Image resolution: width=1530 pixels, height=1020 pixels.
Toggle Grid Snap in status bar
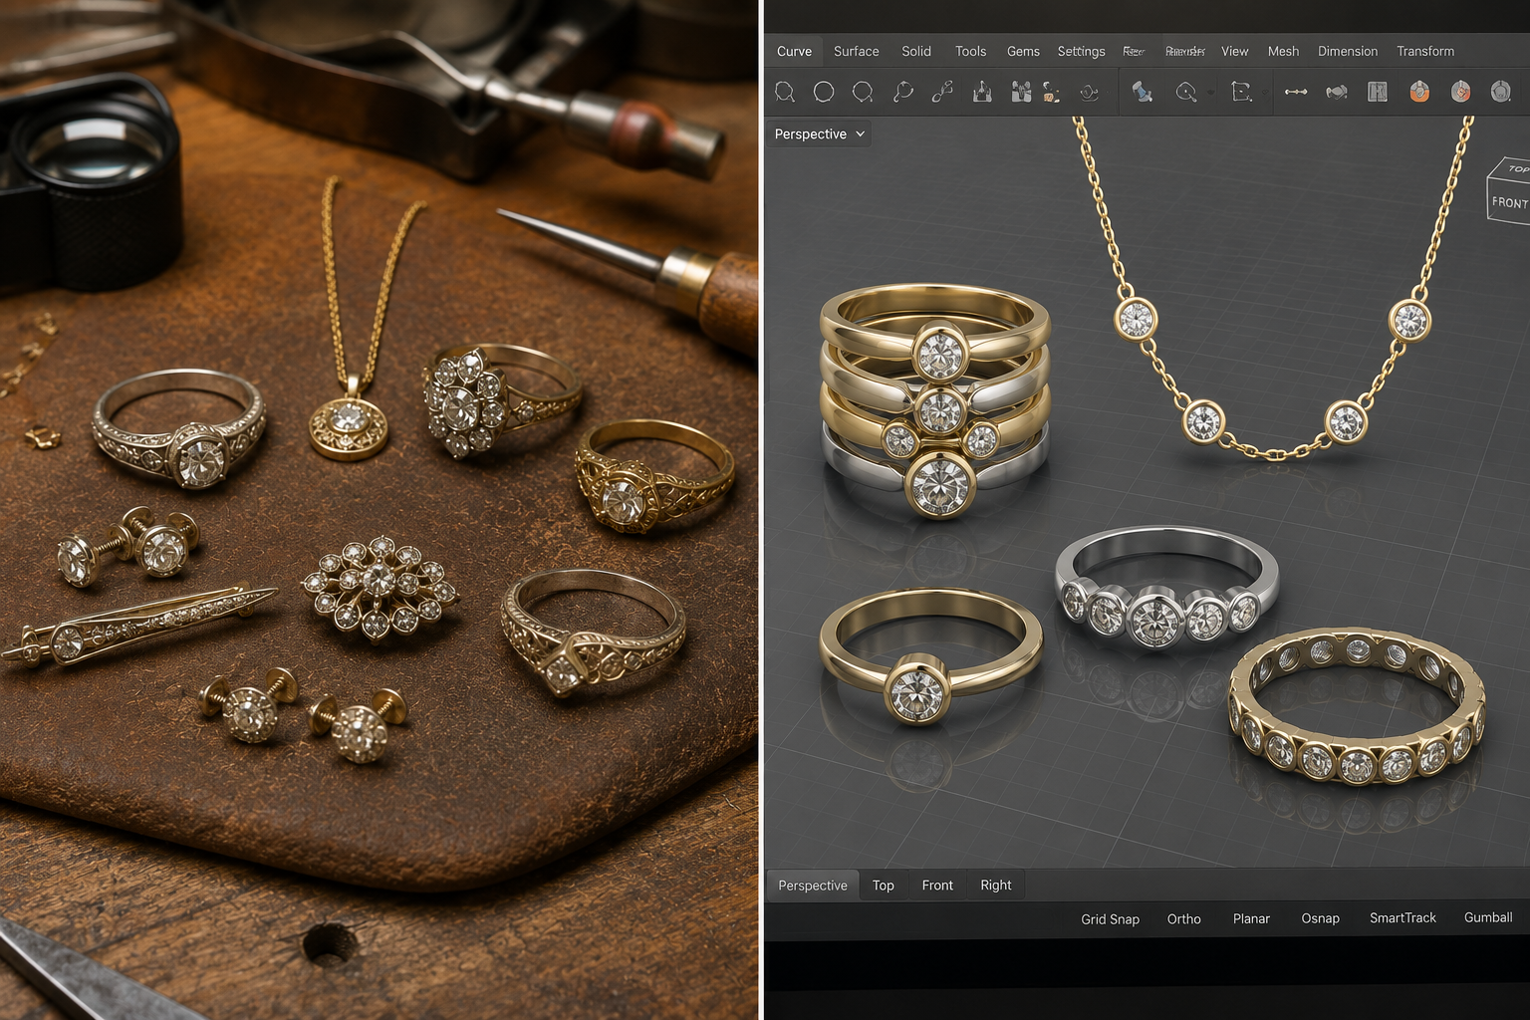coord(1110,918)
